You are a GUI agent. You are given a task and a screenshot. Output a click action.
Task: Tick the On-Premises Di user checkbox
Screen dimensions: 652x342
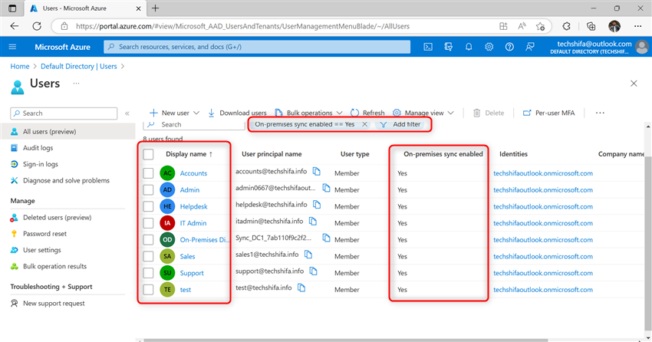pos(148,240)
